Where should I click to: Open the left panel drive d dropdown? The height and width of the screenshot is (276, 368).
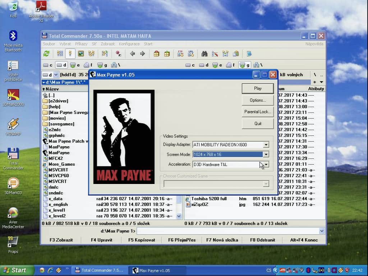[x=56, y=75]
